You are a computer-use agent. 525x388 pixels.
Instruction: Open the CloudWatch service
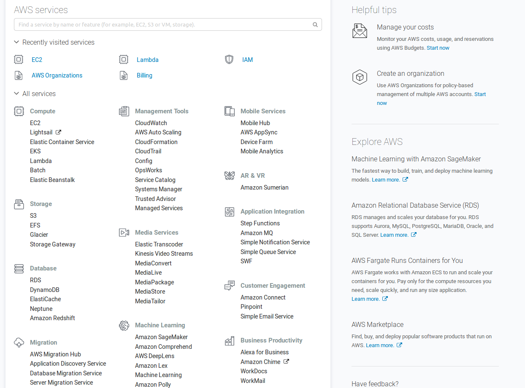pos(151,123)
